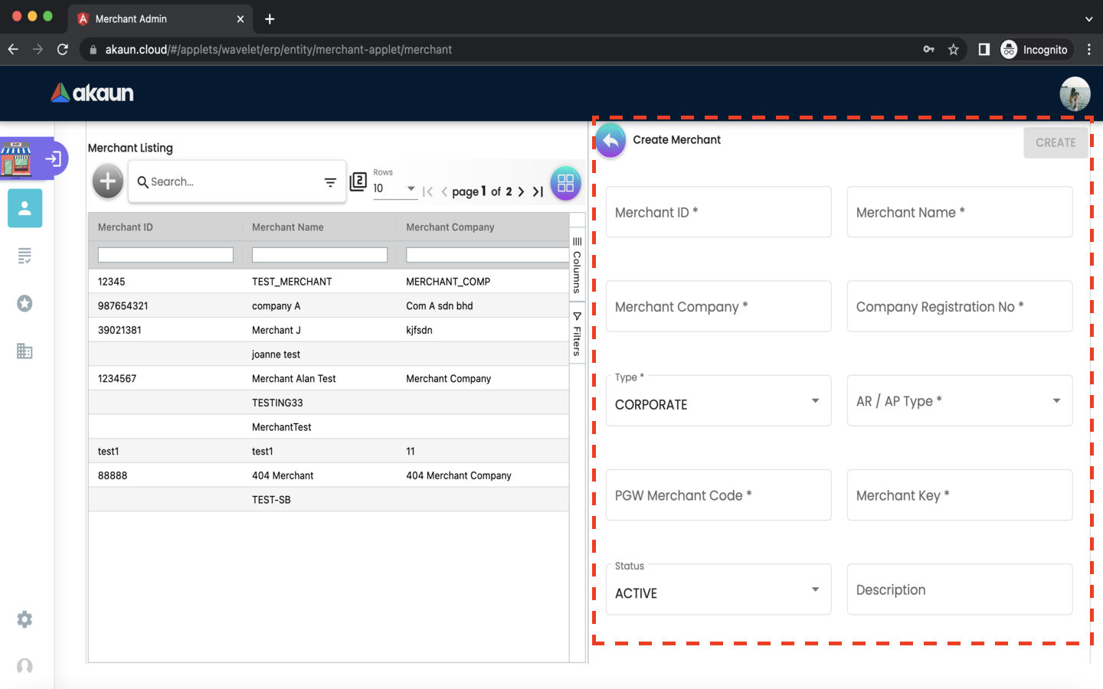Open the grid view toggle icon
This screenshot has width=1103, height=689.
(565, 183)
